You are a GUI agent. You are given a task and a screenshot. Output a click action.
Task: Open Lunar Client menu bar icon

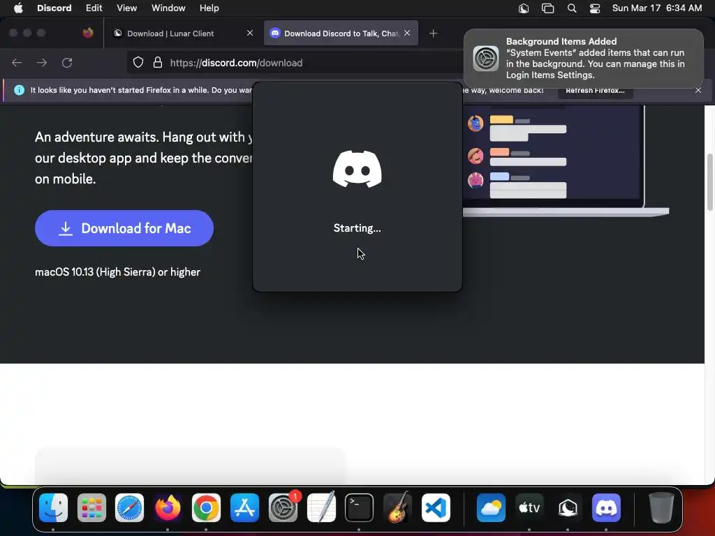(524, 8)
